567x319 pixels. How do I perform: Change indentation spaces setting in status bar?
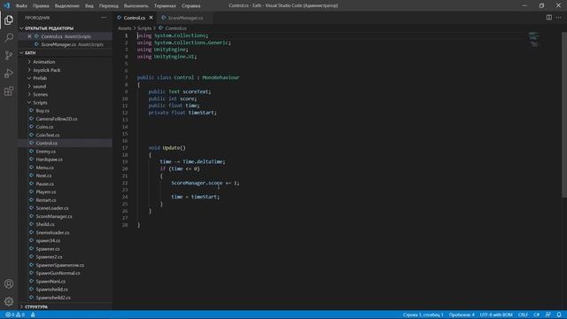tap(462, 315)
